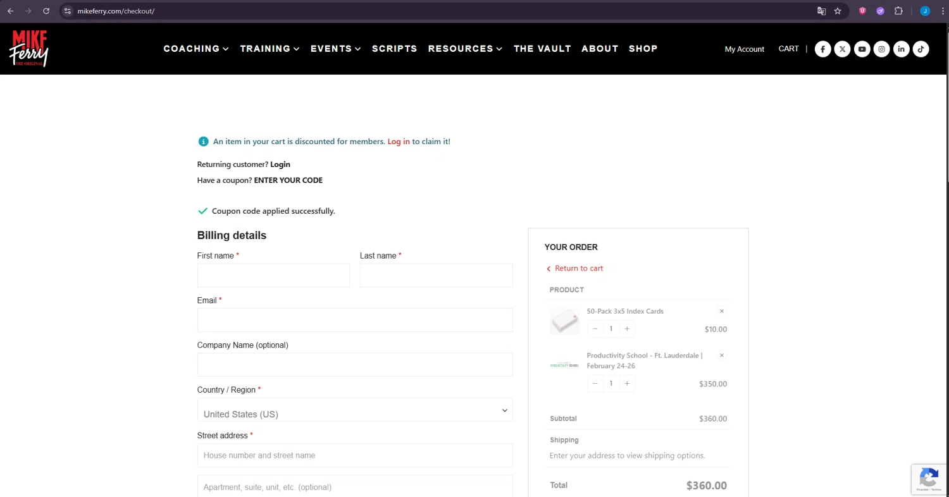This screenshot has height=497, width=949.
Task: Click Log in to claim member discount
Action: coord(399,142)
